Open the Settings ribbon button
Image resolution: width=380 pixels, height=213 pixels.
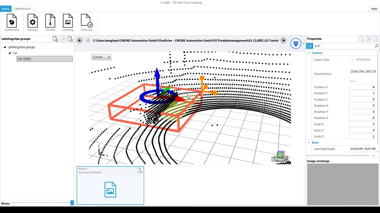33,23
